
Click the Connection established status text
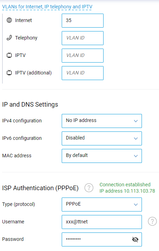click(x=125, y=185)
